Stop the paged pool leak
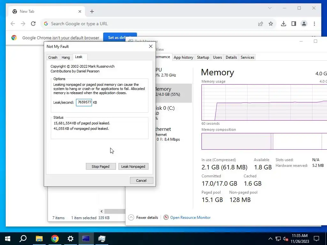327x245 pixels. [101, 167]
